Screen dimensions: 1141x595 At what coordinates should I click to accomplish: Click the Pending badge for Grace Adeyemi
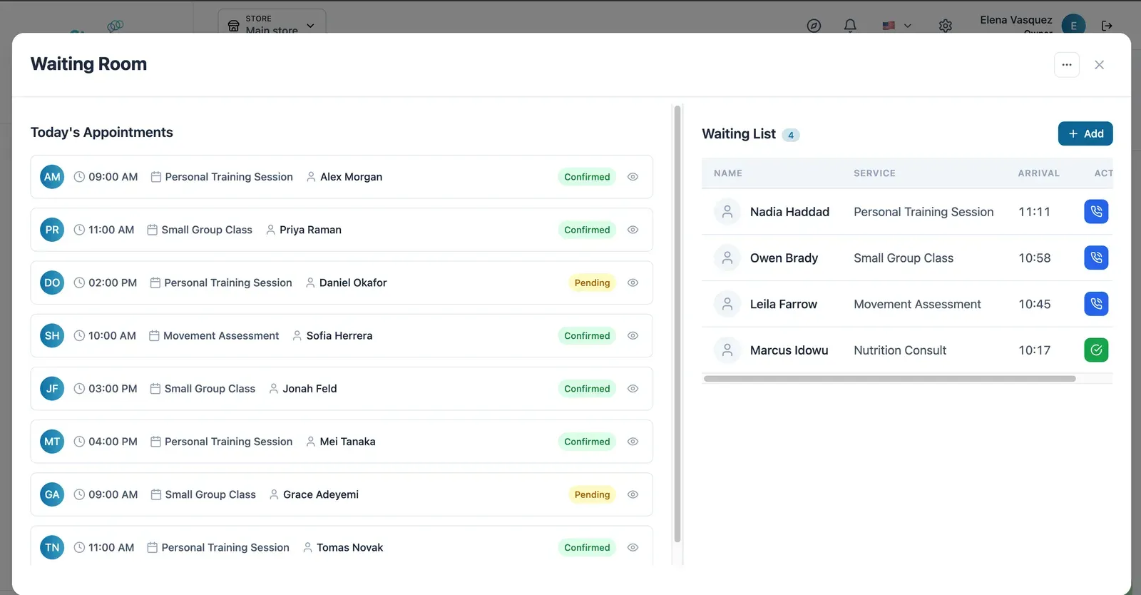coord(592,494)
